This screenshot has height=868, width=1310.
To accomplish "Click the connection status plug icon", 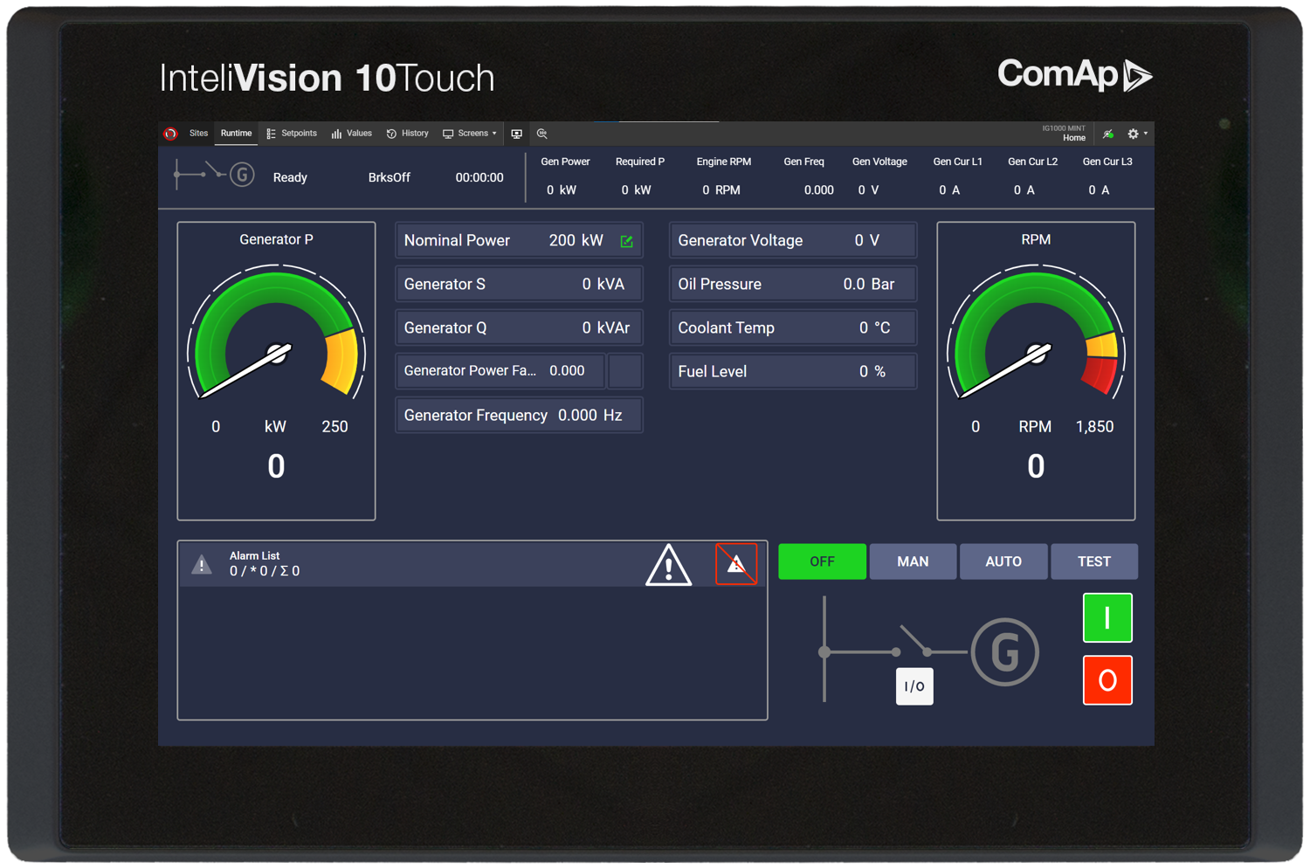I will tap(1107, 134).
